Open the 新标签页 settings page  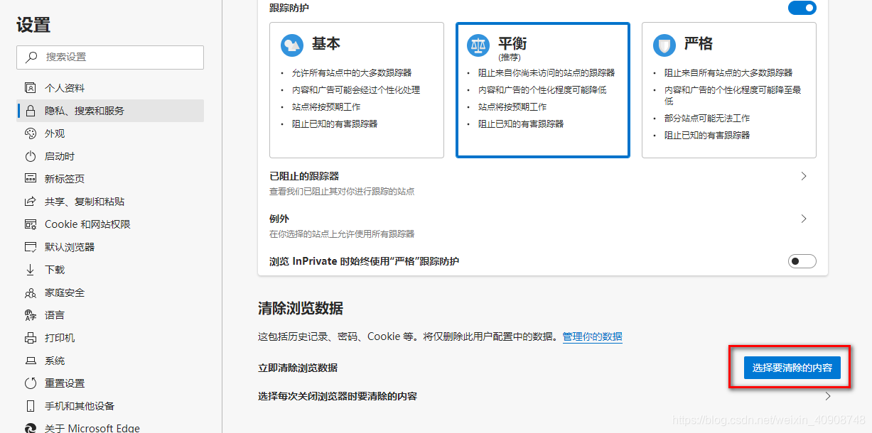point(110,179)
